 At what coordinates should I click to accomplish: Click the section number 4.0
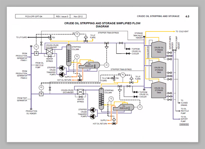click(187, 16)
